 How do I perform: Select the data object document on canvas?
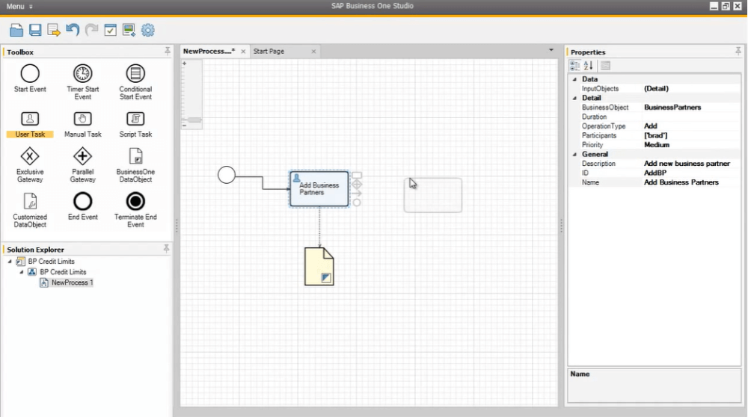319,266
